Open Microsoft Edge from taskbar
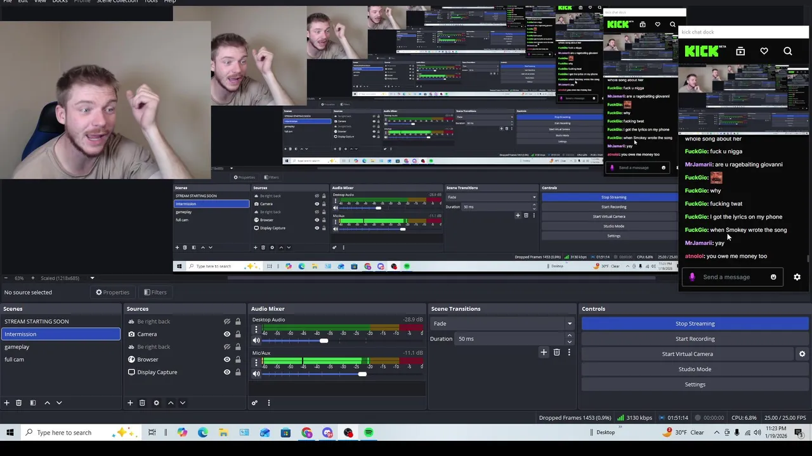The width and height of the screenshot is (812, 456). [202, 433]
